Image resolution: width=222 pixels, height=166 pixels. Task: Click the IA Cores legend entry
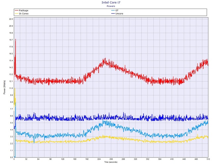click(x=22, y=14)
